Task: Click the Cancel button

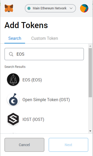Action: coord(24,145)
